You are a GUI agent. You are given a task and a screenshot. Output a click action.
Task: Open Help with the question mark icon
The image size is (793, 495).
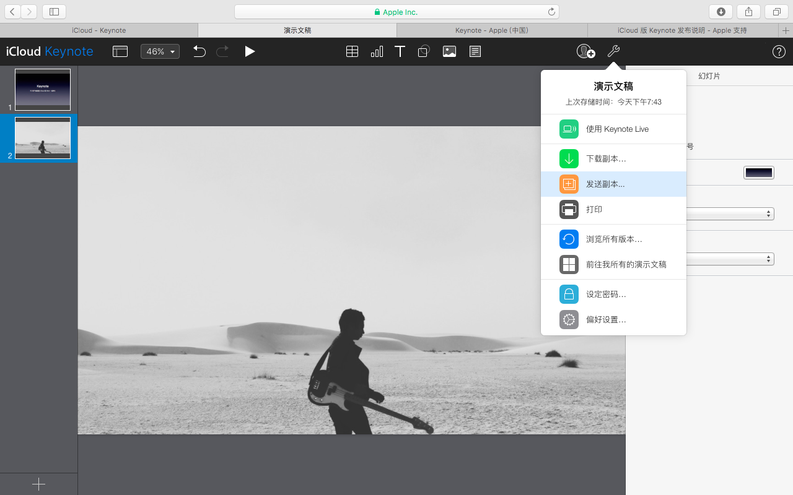779,51
